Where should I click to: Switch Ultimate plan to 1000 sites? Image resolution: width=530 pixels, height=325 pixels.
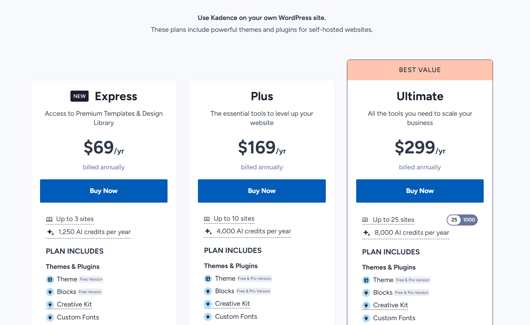click(x=469, y=220)
